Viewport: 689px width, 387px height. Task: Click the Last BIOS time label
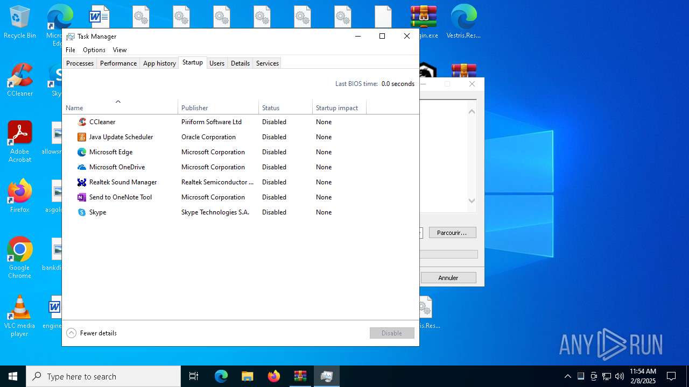356,84
